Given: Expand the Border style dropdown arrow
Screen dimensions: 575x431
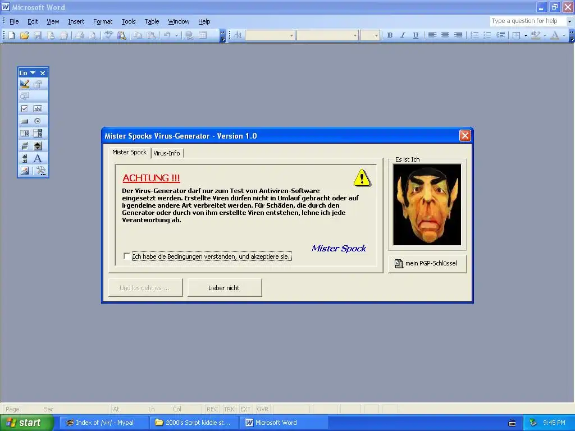Looking at the screenshot, I should [x=526, y=35].
